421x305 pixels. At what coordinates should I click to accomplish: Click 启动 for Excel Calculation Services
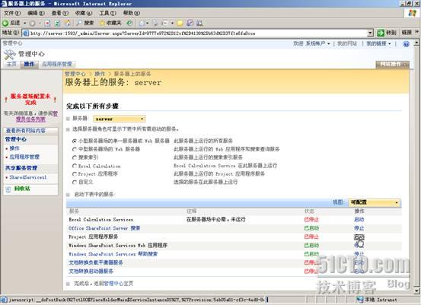359,220
